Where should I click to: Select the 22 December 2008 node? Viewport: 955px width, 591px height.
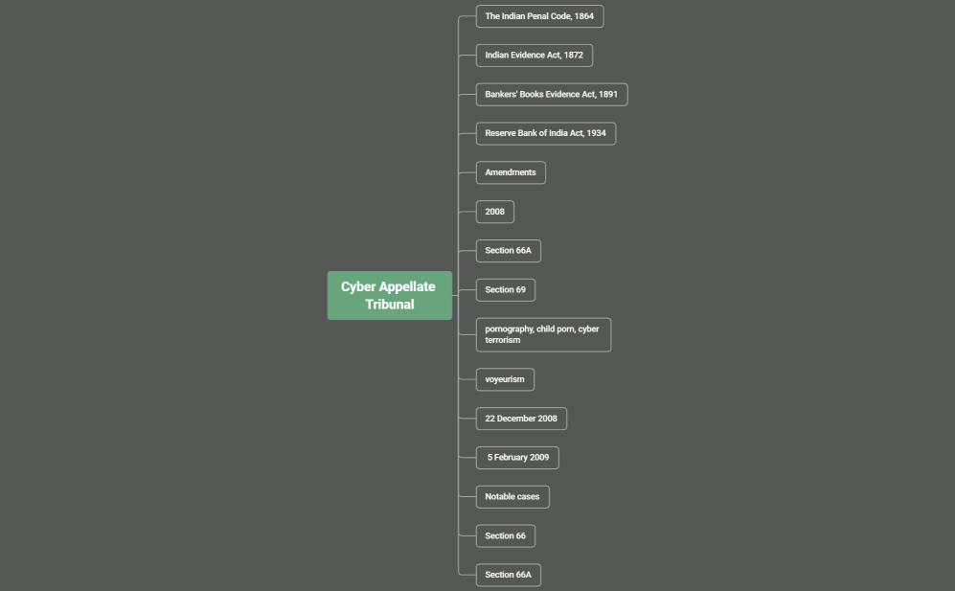521,419
